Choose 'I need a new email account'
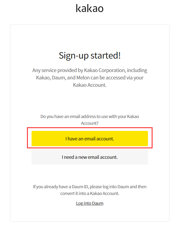The image size is (193, 225). [90, 157]
